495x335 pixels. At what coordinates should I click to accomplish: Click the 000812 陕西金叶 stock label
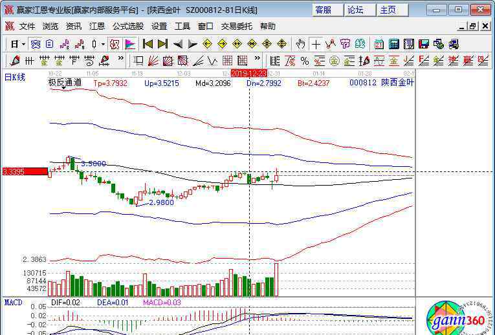pyautogui.click(x=381, y=83)
